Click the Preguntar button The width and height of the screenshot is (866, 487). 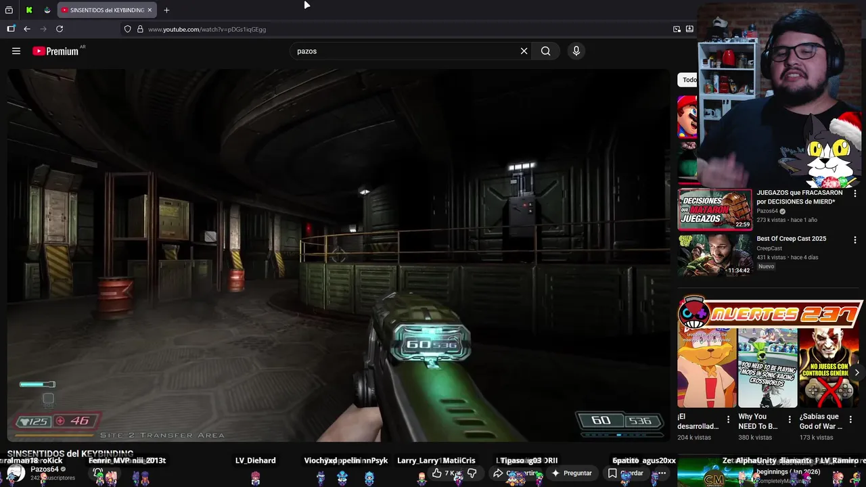(572, 473)
